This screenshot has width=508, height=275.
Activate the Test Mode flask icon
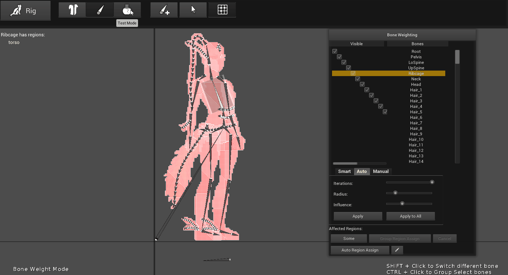click(x=127, y=10)
